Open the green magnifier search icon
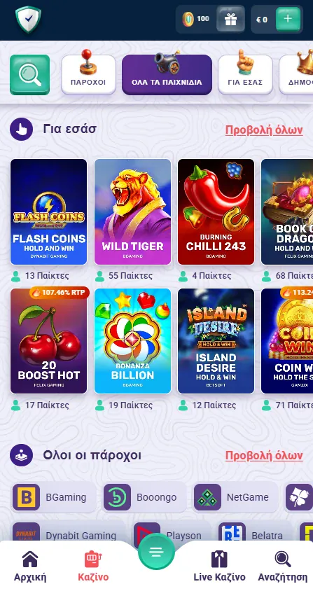Viewport: 313px width, 591px height. (30, 75)
